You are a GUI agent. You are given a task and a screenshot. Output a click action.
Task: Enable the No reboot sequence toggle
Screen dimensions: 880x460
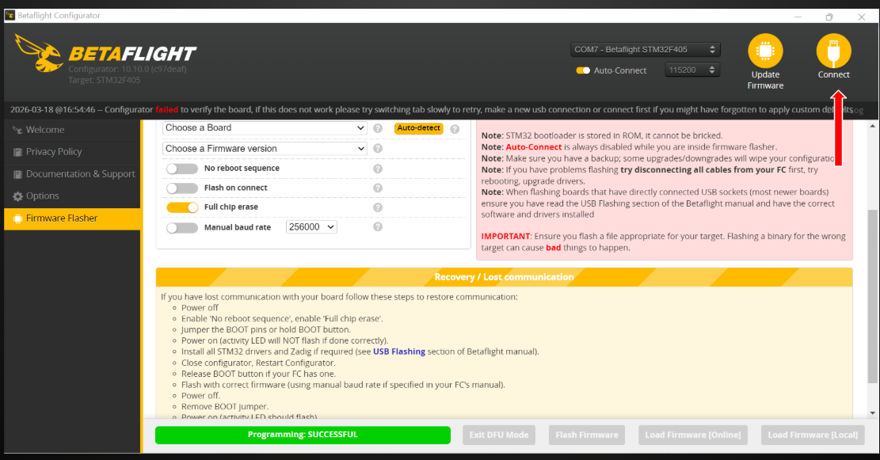(x=182, y=169)
